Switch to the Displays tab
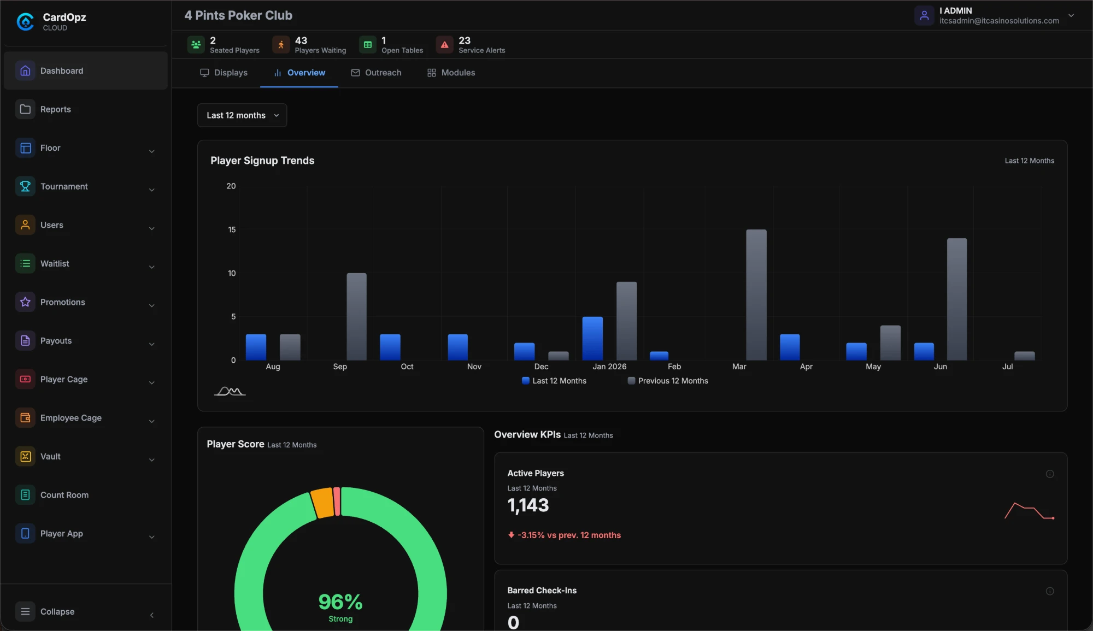 224,73
